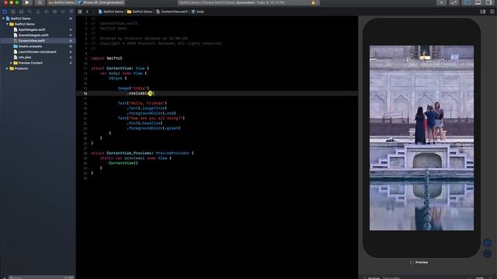This screenshot has height=279, width=497.
Task: Click the '.foregroundColor(.red)' code line
Action: click(x=151, y=113)
